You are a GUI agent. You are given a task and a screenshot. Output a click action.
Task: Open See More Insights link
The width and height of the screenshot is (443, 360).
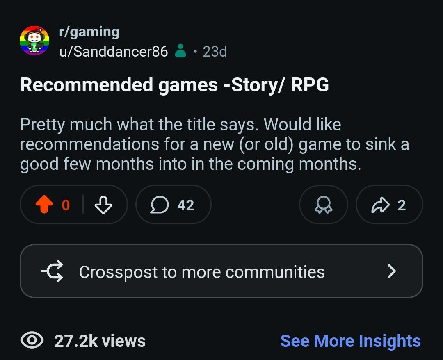point(350,341)
